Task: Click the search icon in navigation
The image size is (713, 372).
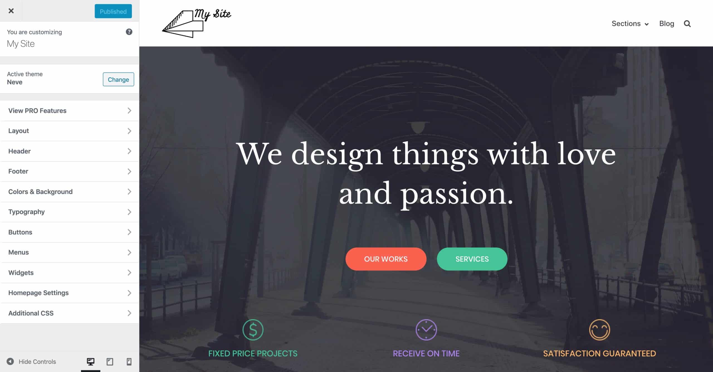Action: point(688,23)
